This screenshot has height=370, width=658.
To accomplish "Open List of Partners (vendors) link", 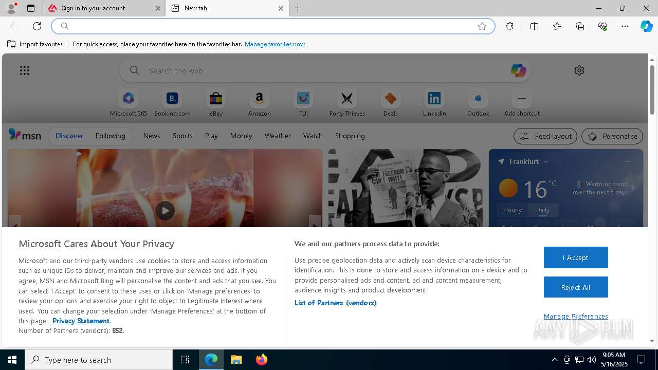I will pyautogui.click(x=336, y=303).
